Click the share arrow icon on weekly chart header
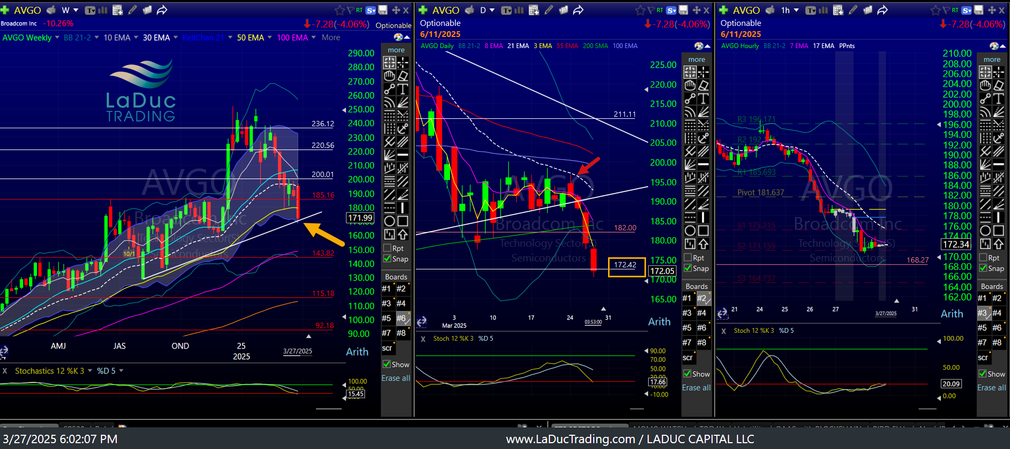 tap(162, 10)
